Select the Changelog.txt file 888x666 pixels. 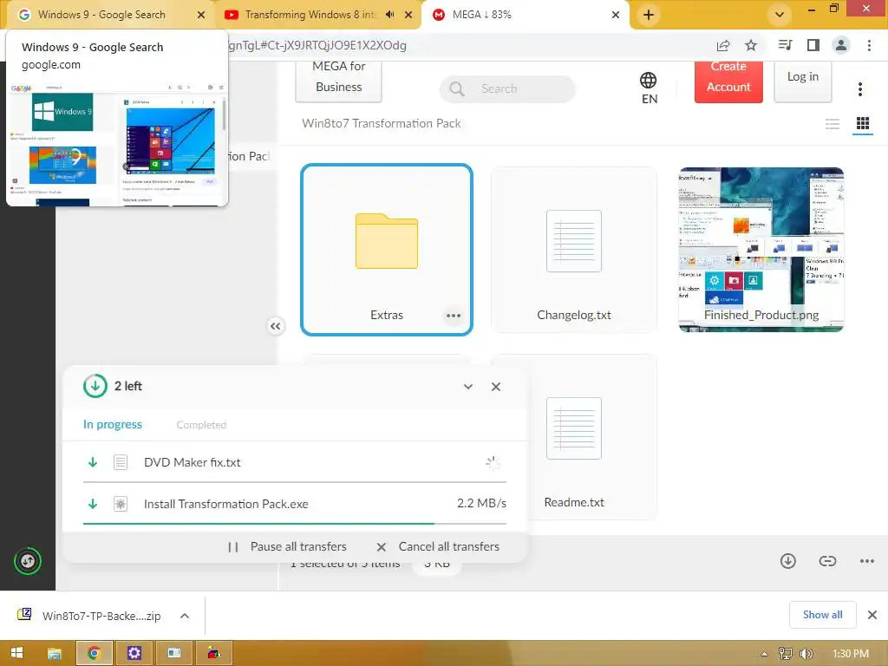tap(574, 250)
